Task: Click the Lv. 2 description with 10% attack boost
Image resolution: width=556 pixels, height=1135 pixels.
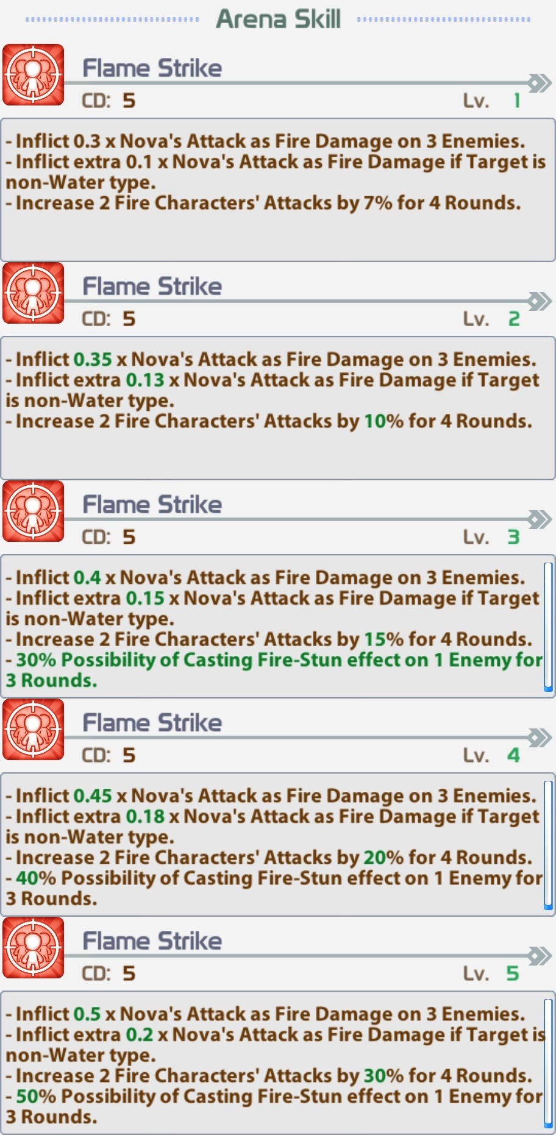Action: click(278, 408)
